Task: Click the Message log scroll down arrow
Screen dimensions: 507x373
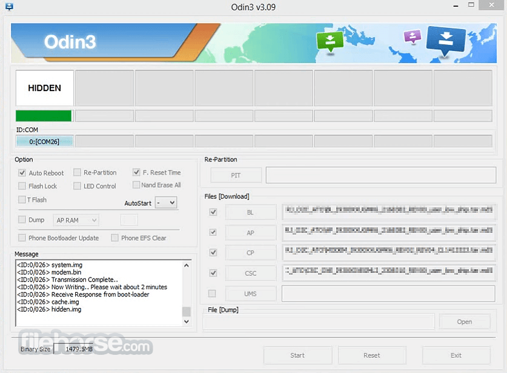Action: coord(186,321)
